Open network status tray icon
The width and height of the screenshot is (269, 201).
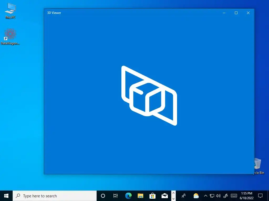pyautogui.click(x=212, y=196)
